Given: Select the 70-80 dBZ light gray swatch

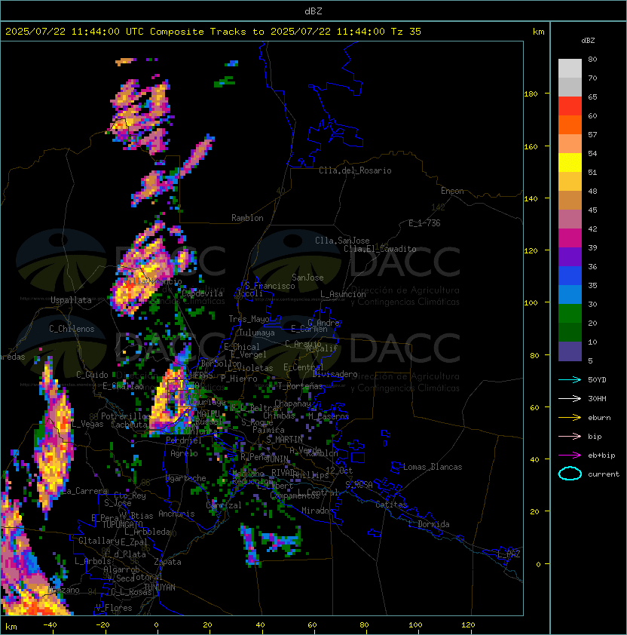Looking at the screenshot, I should (x=570, y=69).
